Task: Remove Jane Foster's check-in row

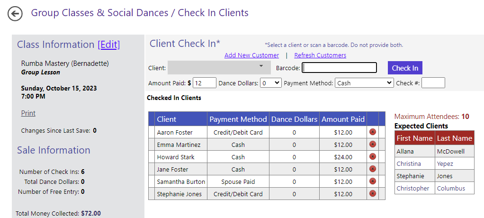Action: click(373, 169)
